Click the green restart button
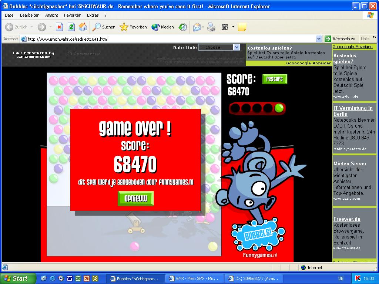This screenshot has height=284, width=379. point(275,79)
